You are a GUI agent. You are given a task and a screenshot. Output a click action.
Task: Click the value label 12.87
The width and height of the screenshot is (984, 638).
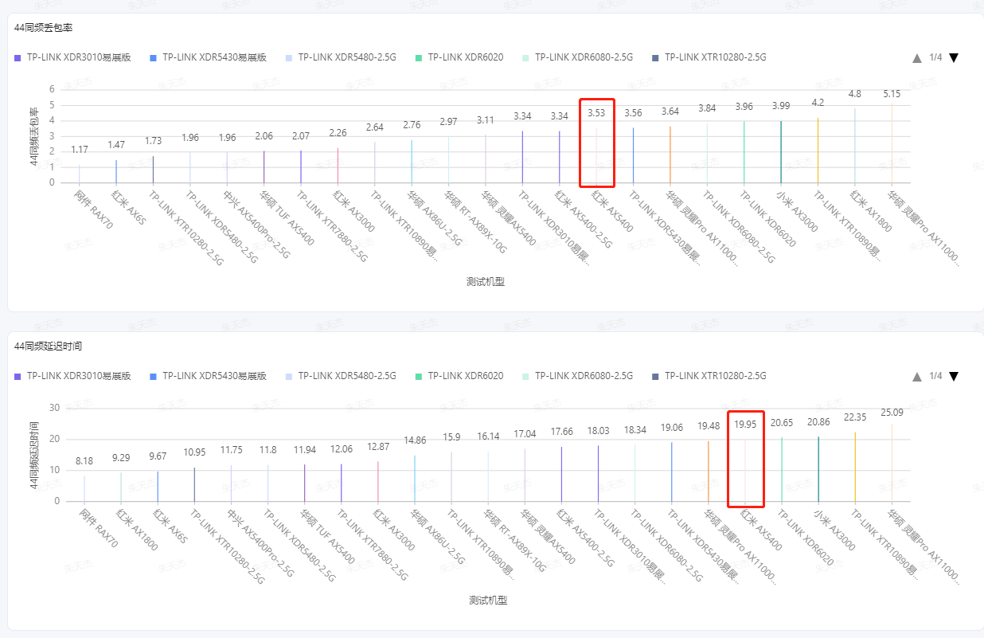(x=378, y=447)
